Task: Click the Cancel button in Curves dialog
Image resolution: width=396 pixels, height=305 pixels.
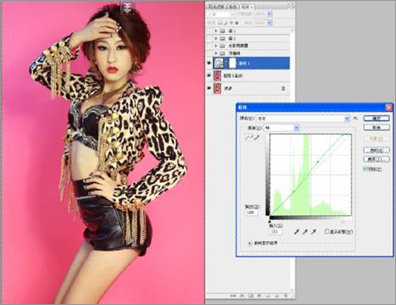Action: [377, 128]
